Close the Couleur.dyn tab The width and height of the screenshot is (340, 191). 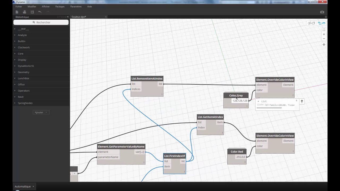(x=106, y=17)
